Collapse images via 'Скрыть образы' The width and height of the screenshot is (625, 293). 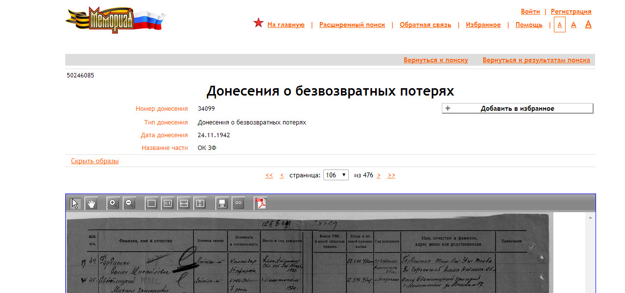click(95, 161)
